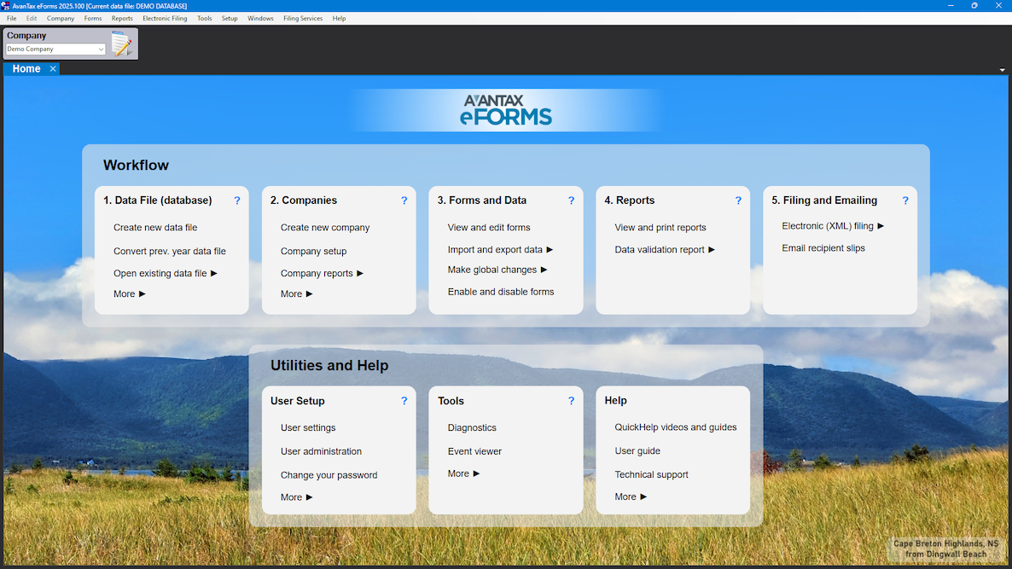The width and height of the screenshot is (1012, 569).
Task: Open Forms and Data help icon
Action: (572, 201)
